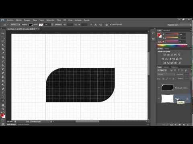
Task: Open the layer Opacidad dropdown
Action: (187, 74)
